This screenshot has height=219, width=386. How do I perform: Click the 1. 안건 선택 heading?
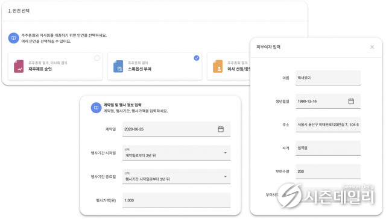(19, 11)
